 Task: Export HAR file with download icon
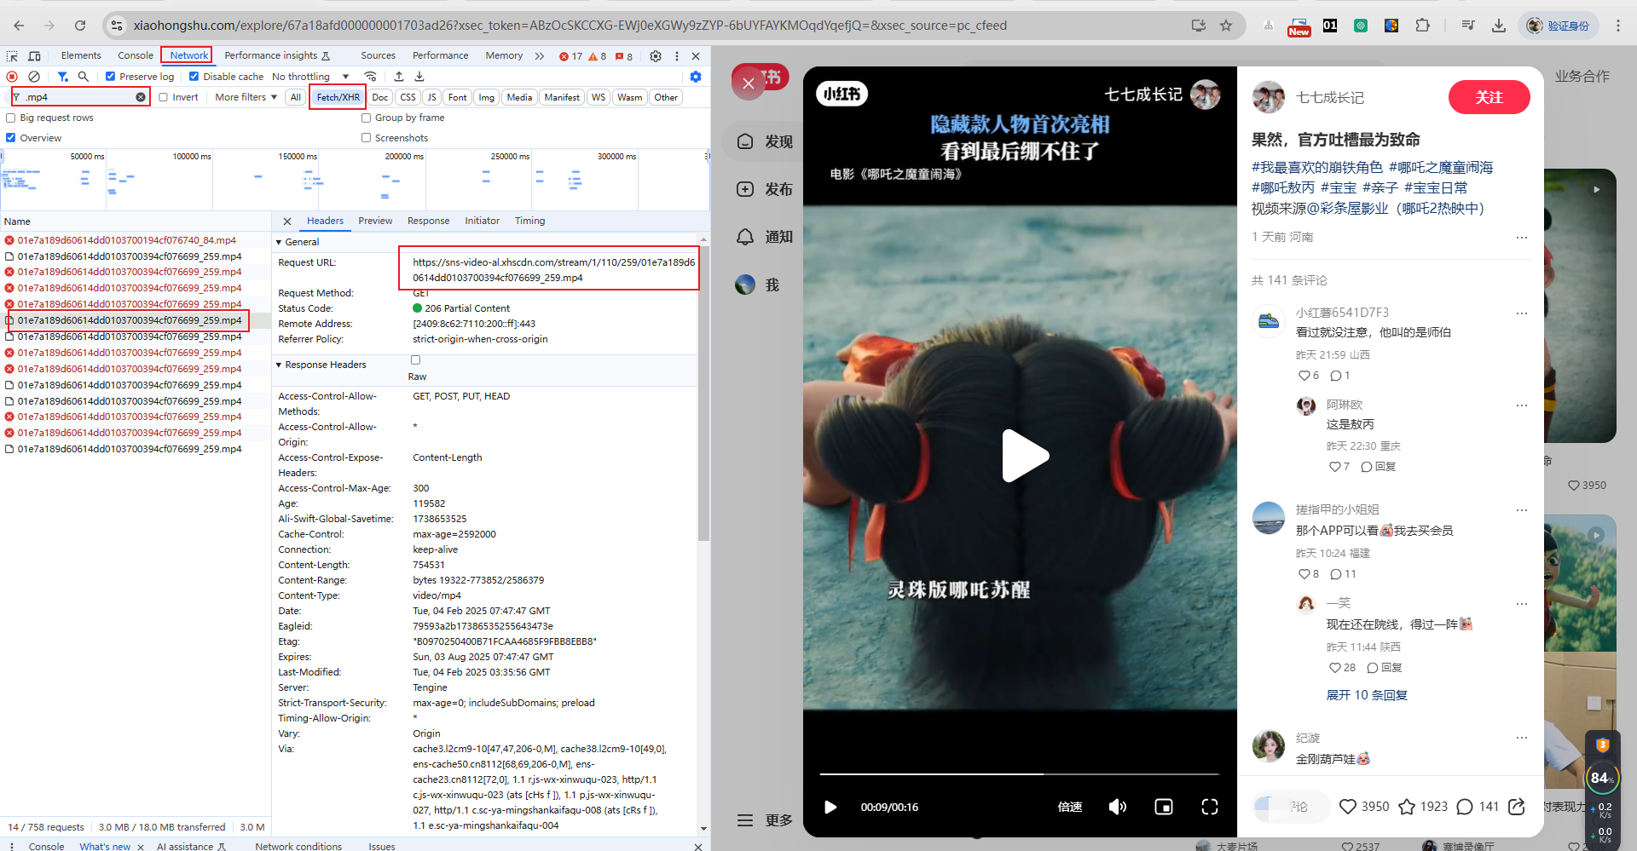click(x=419, y=77)
